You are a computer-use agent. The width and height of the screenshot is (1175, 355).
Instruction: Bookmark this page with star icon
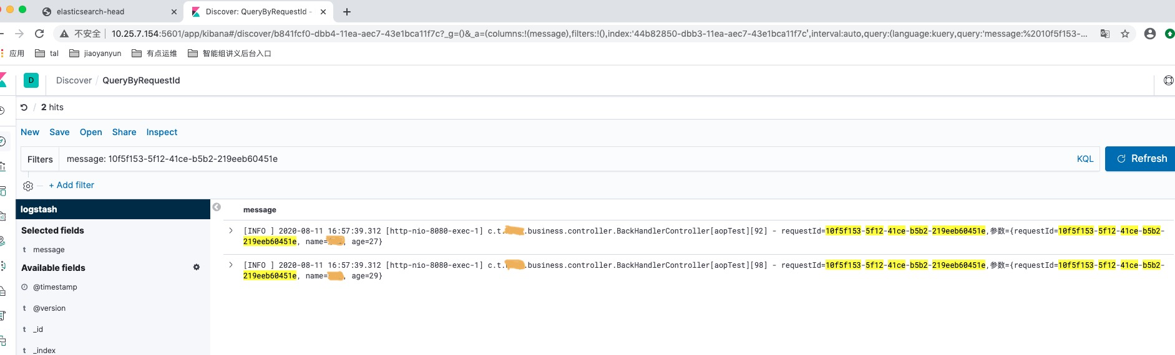coord(1125,34)
